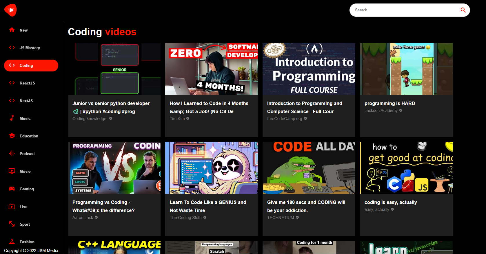This screenshot has height=254, width=486.
Task: Click the Sport icon in sidebar
Action: 12,224
